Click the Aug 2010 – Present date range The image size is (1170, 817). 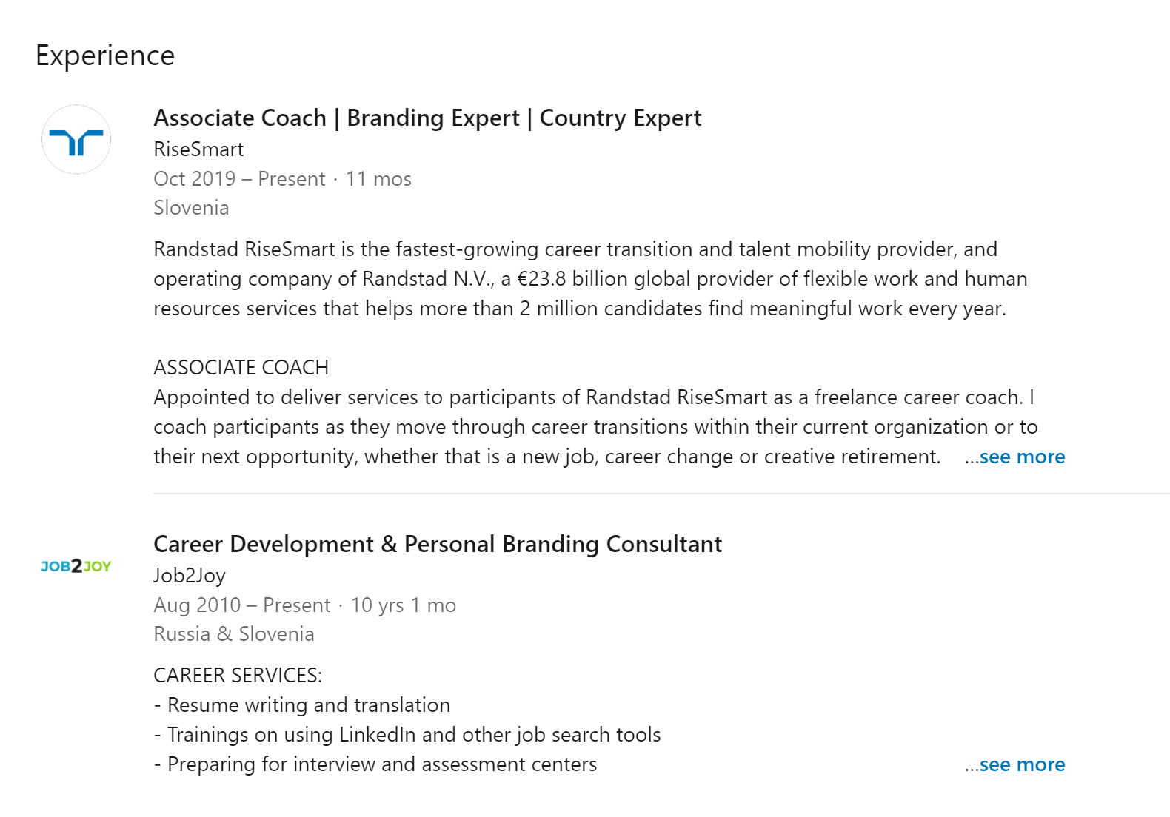[x=242, y=605]
